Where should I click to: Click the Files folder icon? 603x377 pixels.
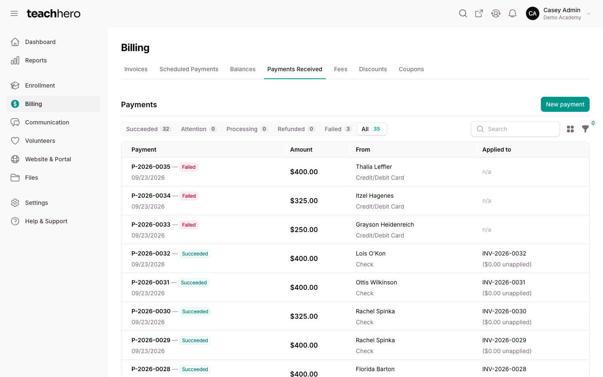pyautogui.click(x=15, y=178)
